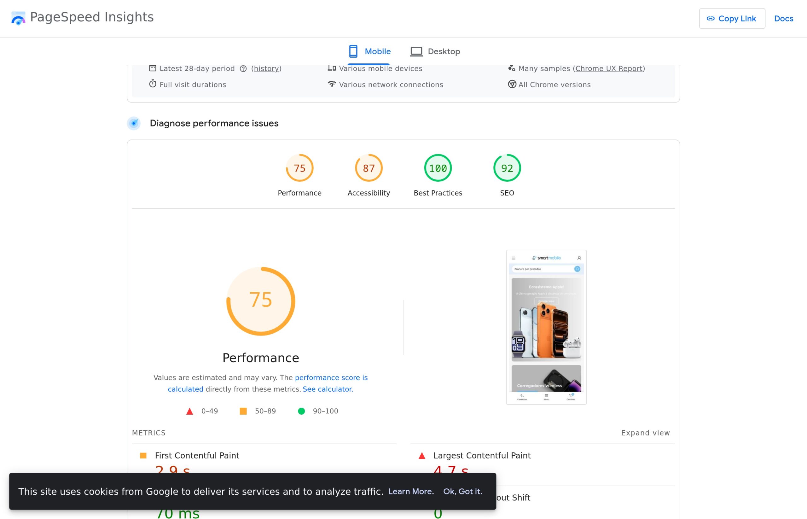The width and height of the screenshot is (807, 519).
Task: Open the Docs link
Action: click(783, 19)
